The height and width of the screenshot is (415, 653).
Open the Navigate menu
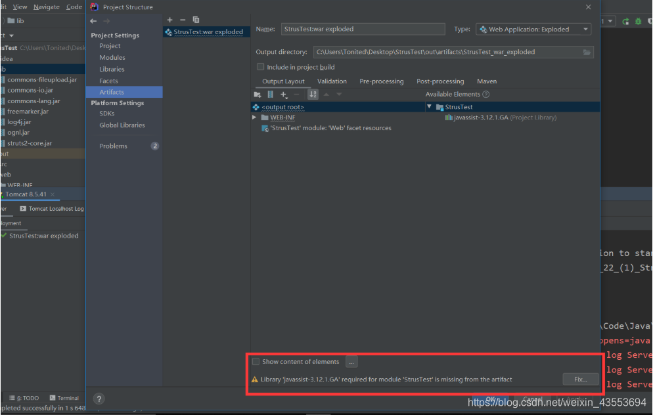coord(46,7)
